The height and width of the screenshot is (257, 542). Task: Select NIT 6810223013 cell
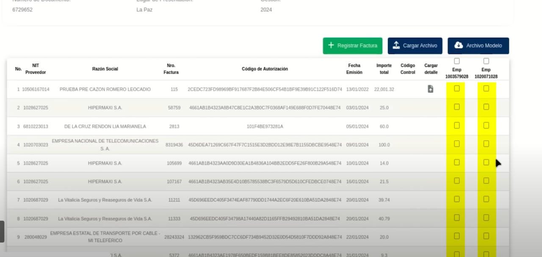tap(36, 126)
